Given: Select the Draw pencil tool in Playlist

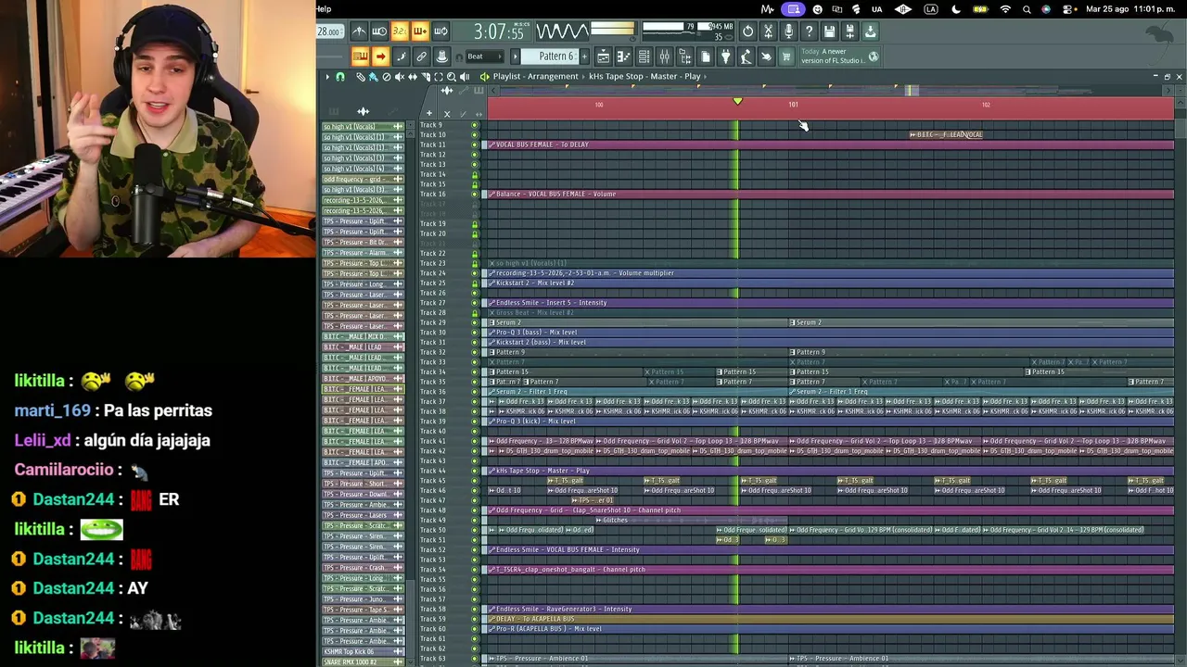Looking at the screenshot, I should click(x=361, y=77).
